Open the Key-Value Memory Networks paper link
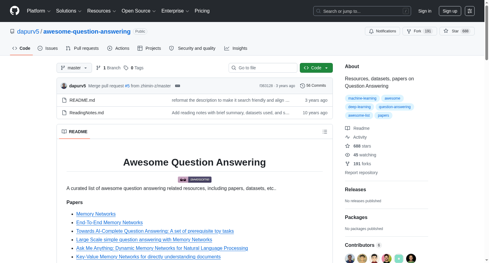489x263 pixels. click(x=149, y=257)
